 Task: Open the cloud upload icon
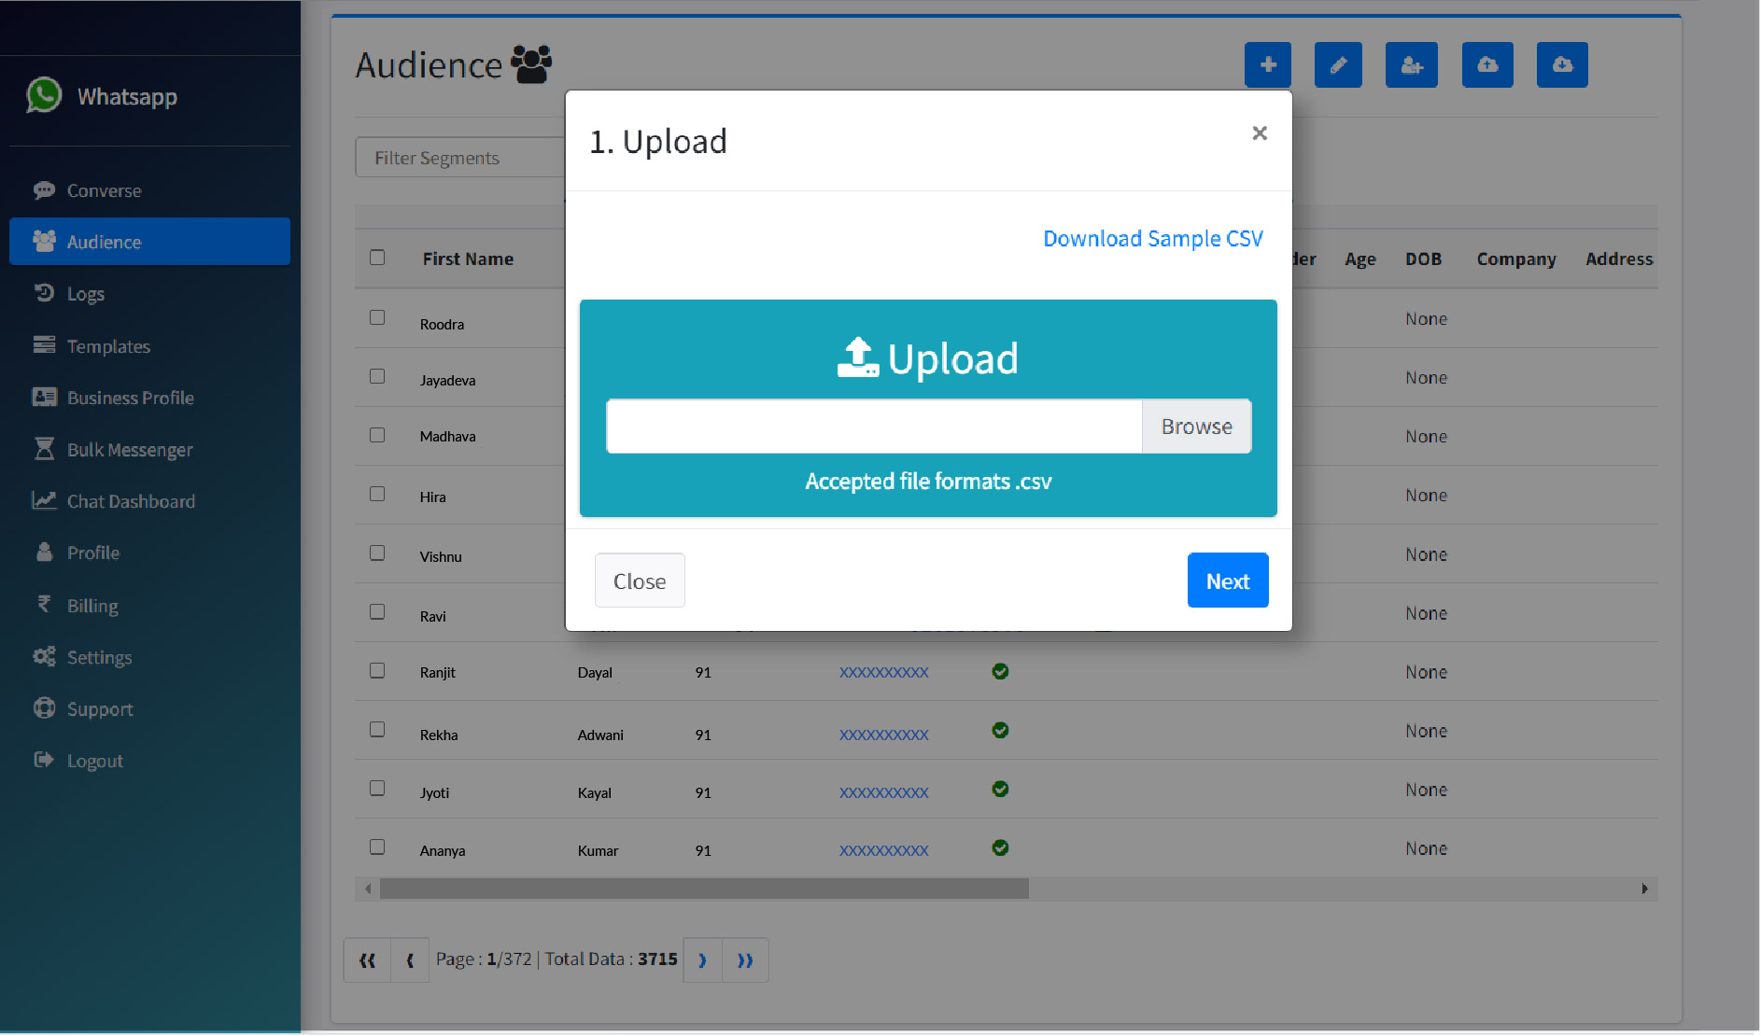[1487, 64]
